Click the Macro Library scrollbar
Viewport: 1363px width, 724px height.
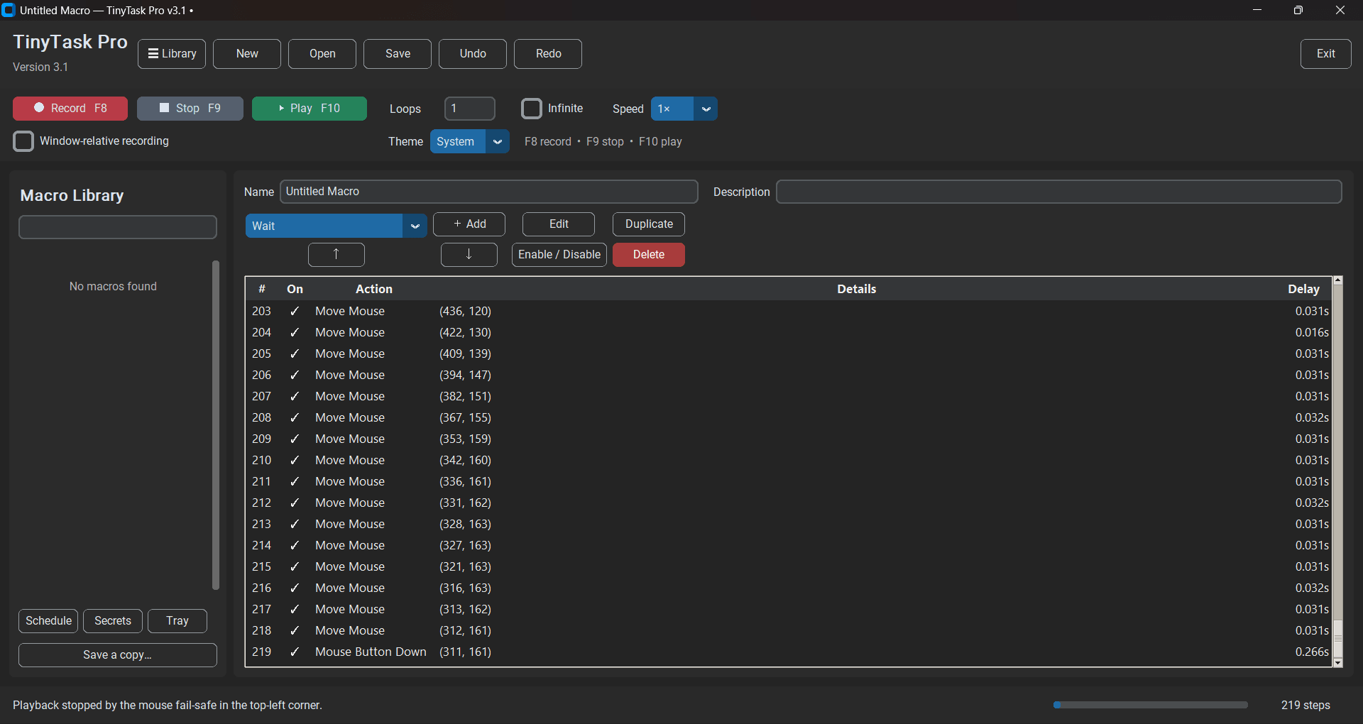(216, 425)
